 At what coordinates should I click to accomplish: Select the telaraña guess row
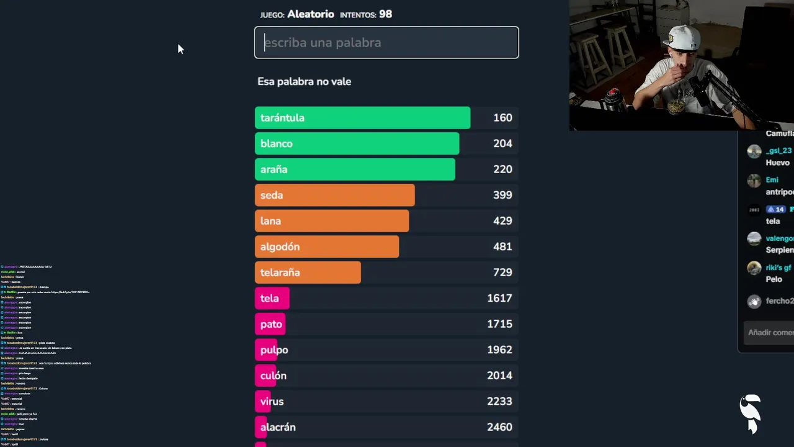(x=386, y=273)
